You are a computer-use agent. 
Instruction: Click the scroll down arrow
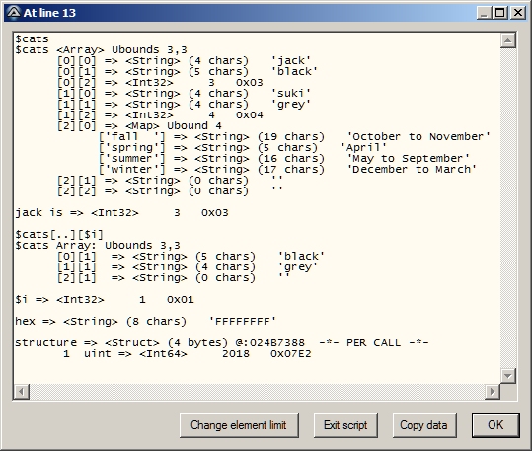coord(508,376)
